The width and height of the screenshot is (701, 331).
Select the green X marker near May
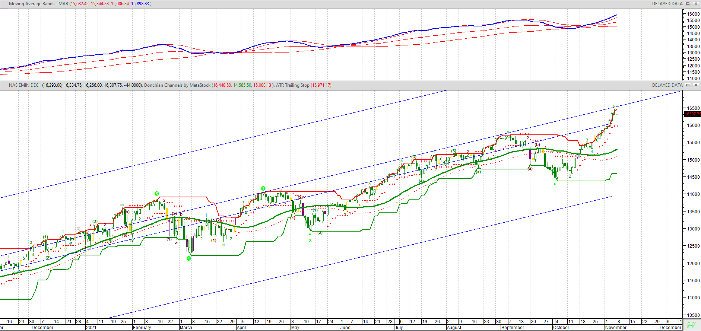[310, 241]
